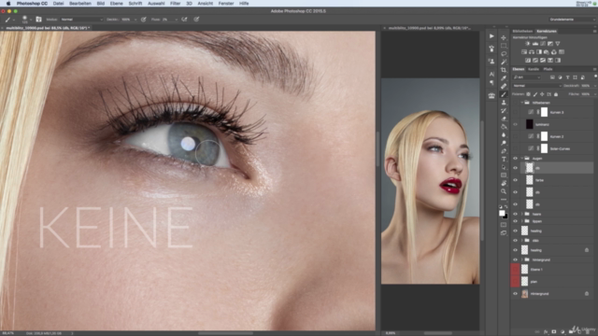Select the Magic Wand tool
This screenshot has height=336, width=598.
click(504, 62)
